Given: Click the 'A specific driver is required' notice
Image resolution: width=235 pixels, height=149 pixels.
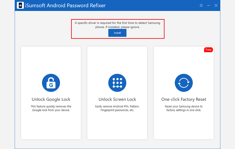Looking at the screenshot, I should 117,25.
